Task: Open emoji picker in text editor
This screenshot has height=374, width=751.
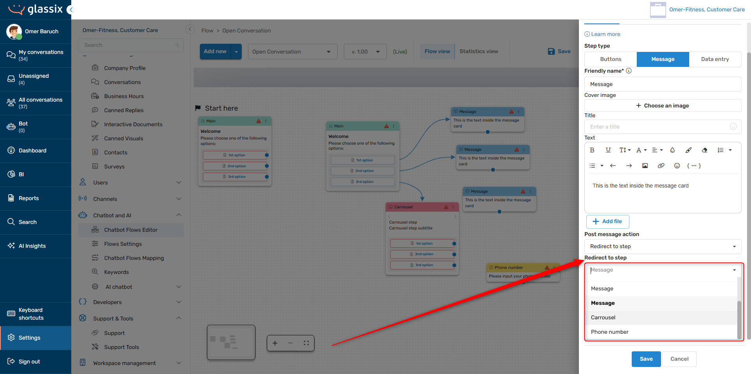Action: point(677,166)
